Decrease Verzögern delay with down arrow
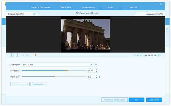Image resolution: width=171 pixels, height=106 pixels. pyautogui.click(x=96, y=78)
